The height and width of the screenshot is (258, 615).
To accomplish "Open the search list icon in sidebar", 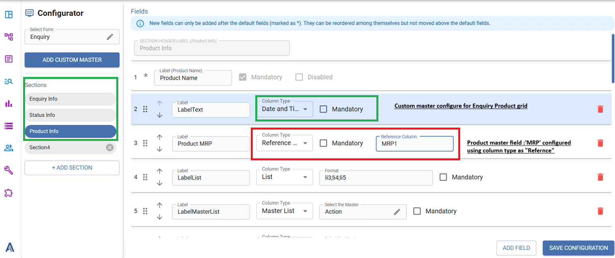I will click(x=9, y=81).
